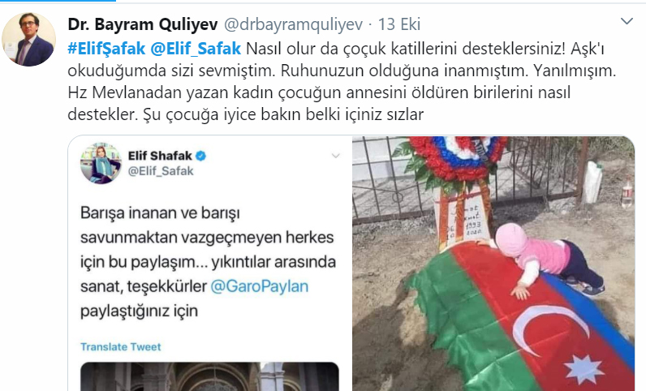The height and width of the screenshot is (391, 646).
Task: Open the @Elif_Safak mention in tweet text
Action: tap(196, 49)
